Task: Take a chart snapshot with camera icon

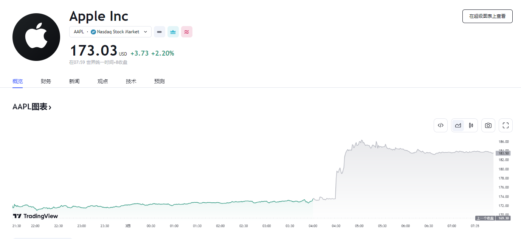Action: (x=488, y=126)
